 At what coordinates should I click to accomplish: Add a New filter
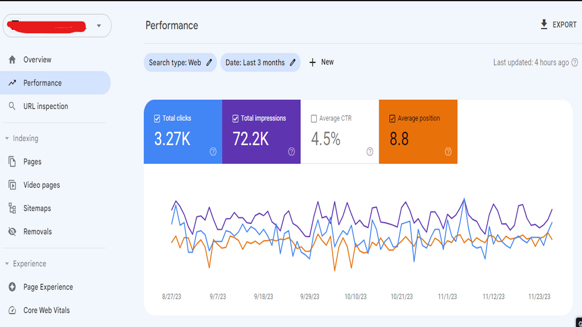pyautogui.click(x=321, y=62)
